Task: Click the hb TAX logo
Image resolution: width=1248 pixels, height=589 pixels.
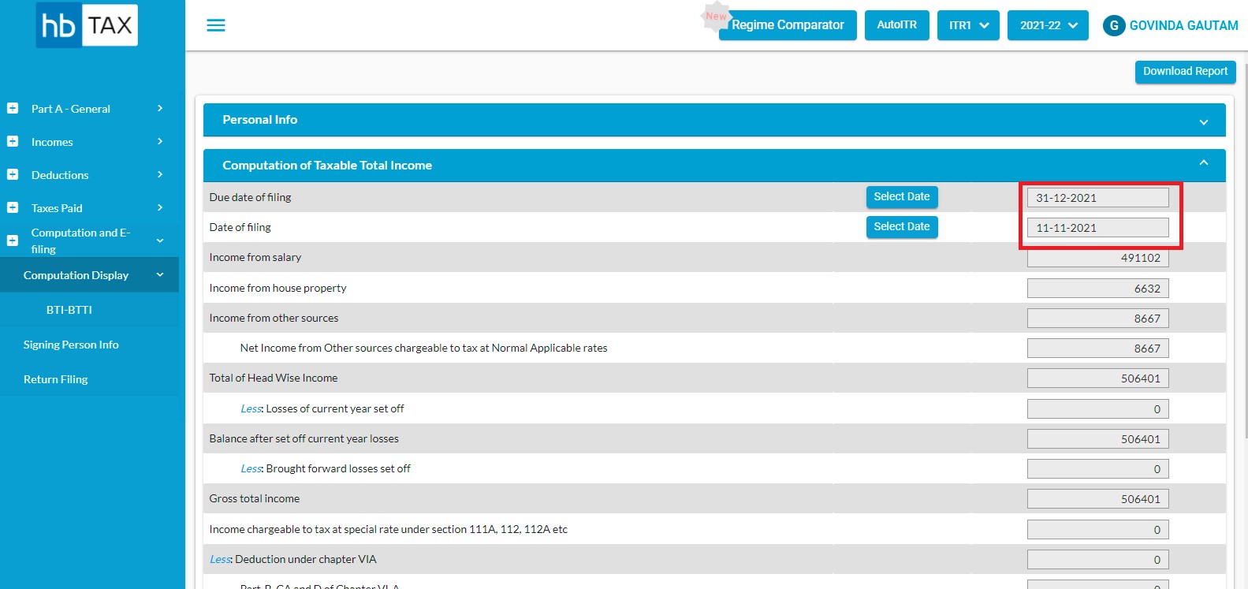Action: 87,25
